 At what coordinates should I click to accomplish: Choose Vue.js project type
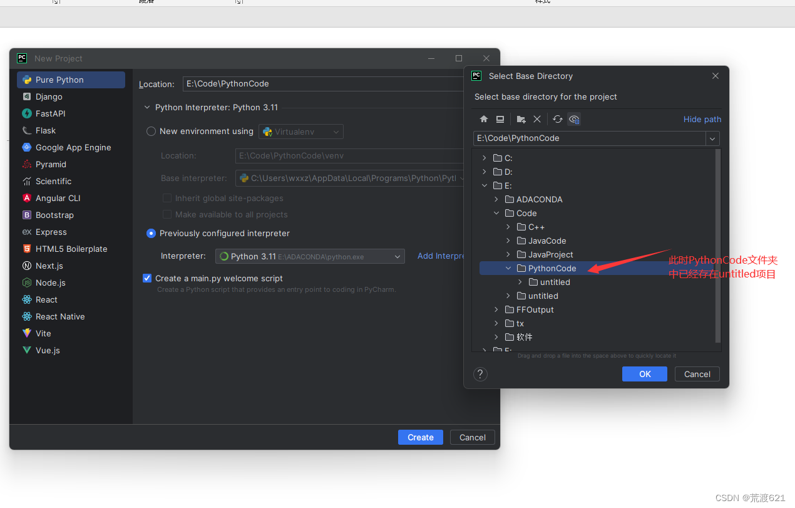click(x=71, y=350)
